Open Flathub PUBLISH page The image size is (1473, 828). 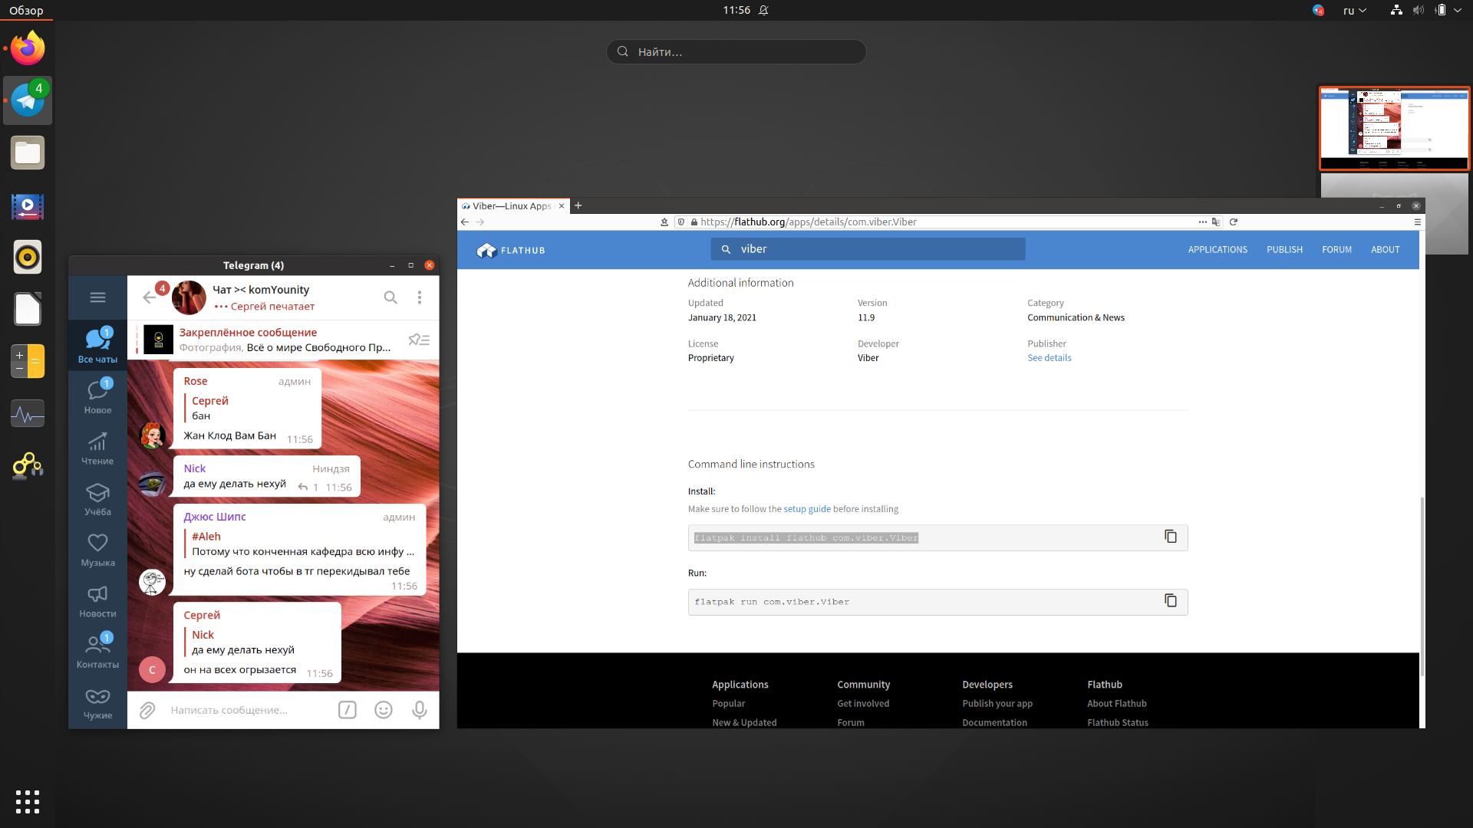click(x=1284, y=250)
